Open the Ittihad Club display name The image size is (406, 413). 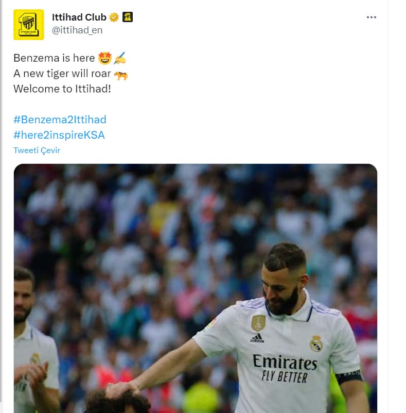point(79,17)
